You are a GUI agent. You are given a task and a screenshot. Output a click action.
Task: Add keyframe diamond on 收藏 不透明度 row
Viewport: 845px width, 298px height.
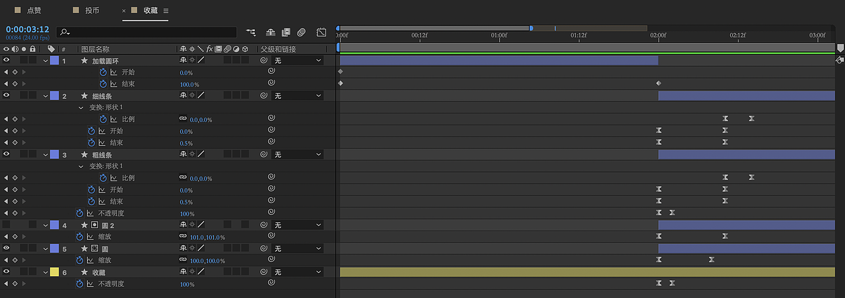[x=15, y=284]
